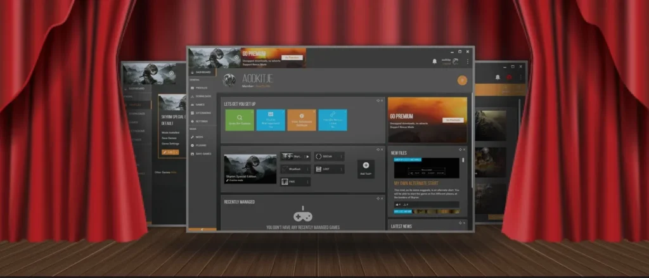Screen dimensions: 649x278
Task: Click the SSEEdit tool icon
Action: coord(318,157)
